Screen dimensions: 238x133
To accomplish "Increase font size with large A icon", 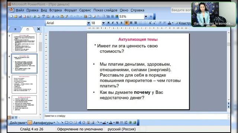I will pyautogui.click(x=150, y=23).
